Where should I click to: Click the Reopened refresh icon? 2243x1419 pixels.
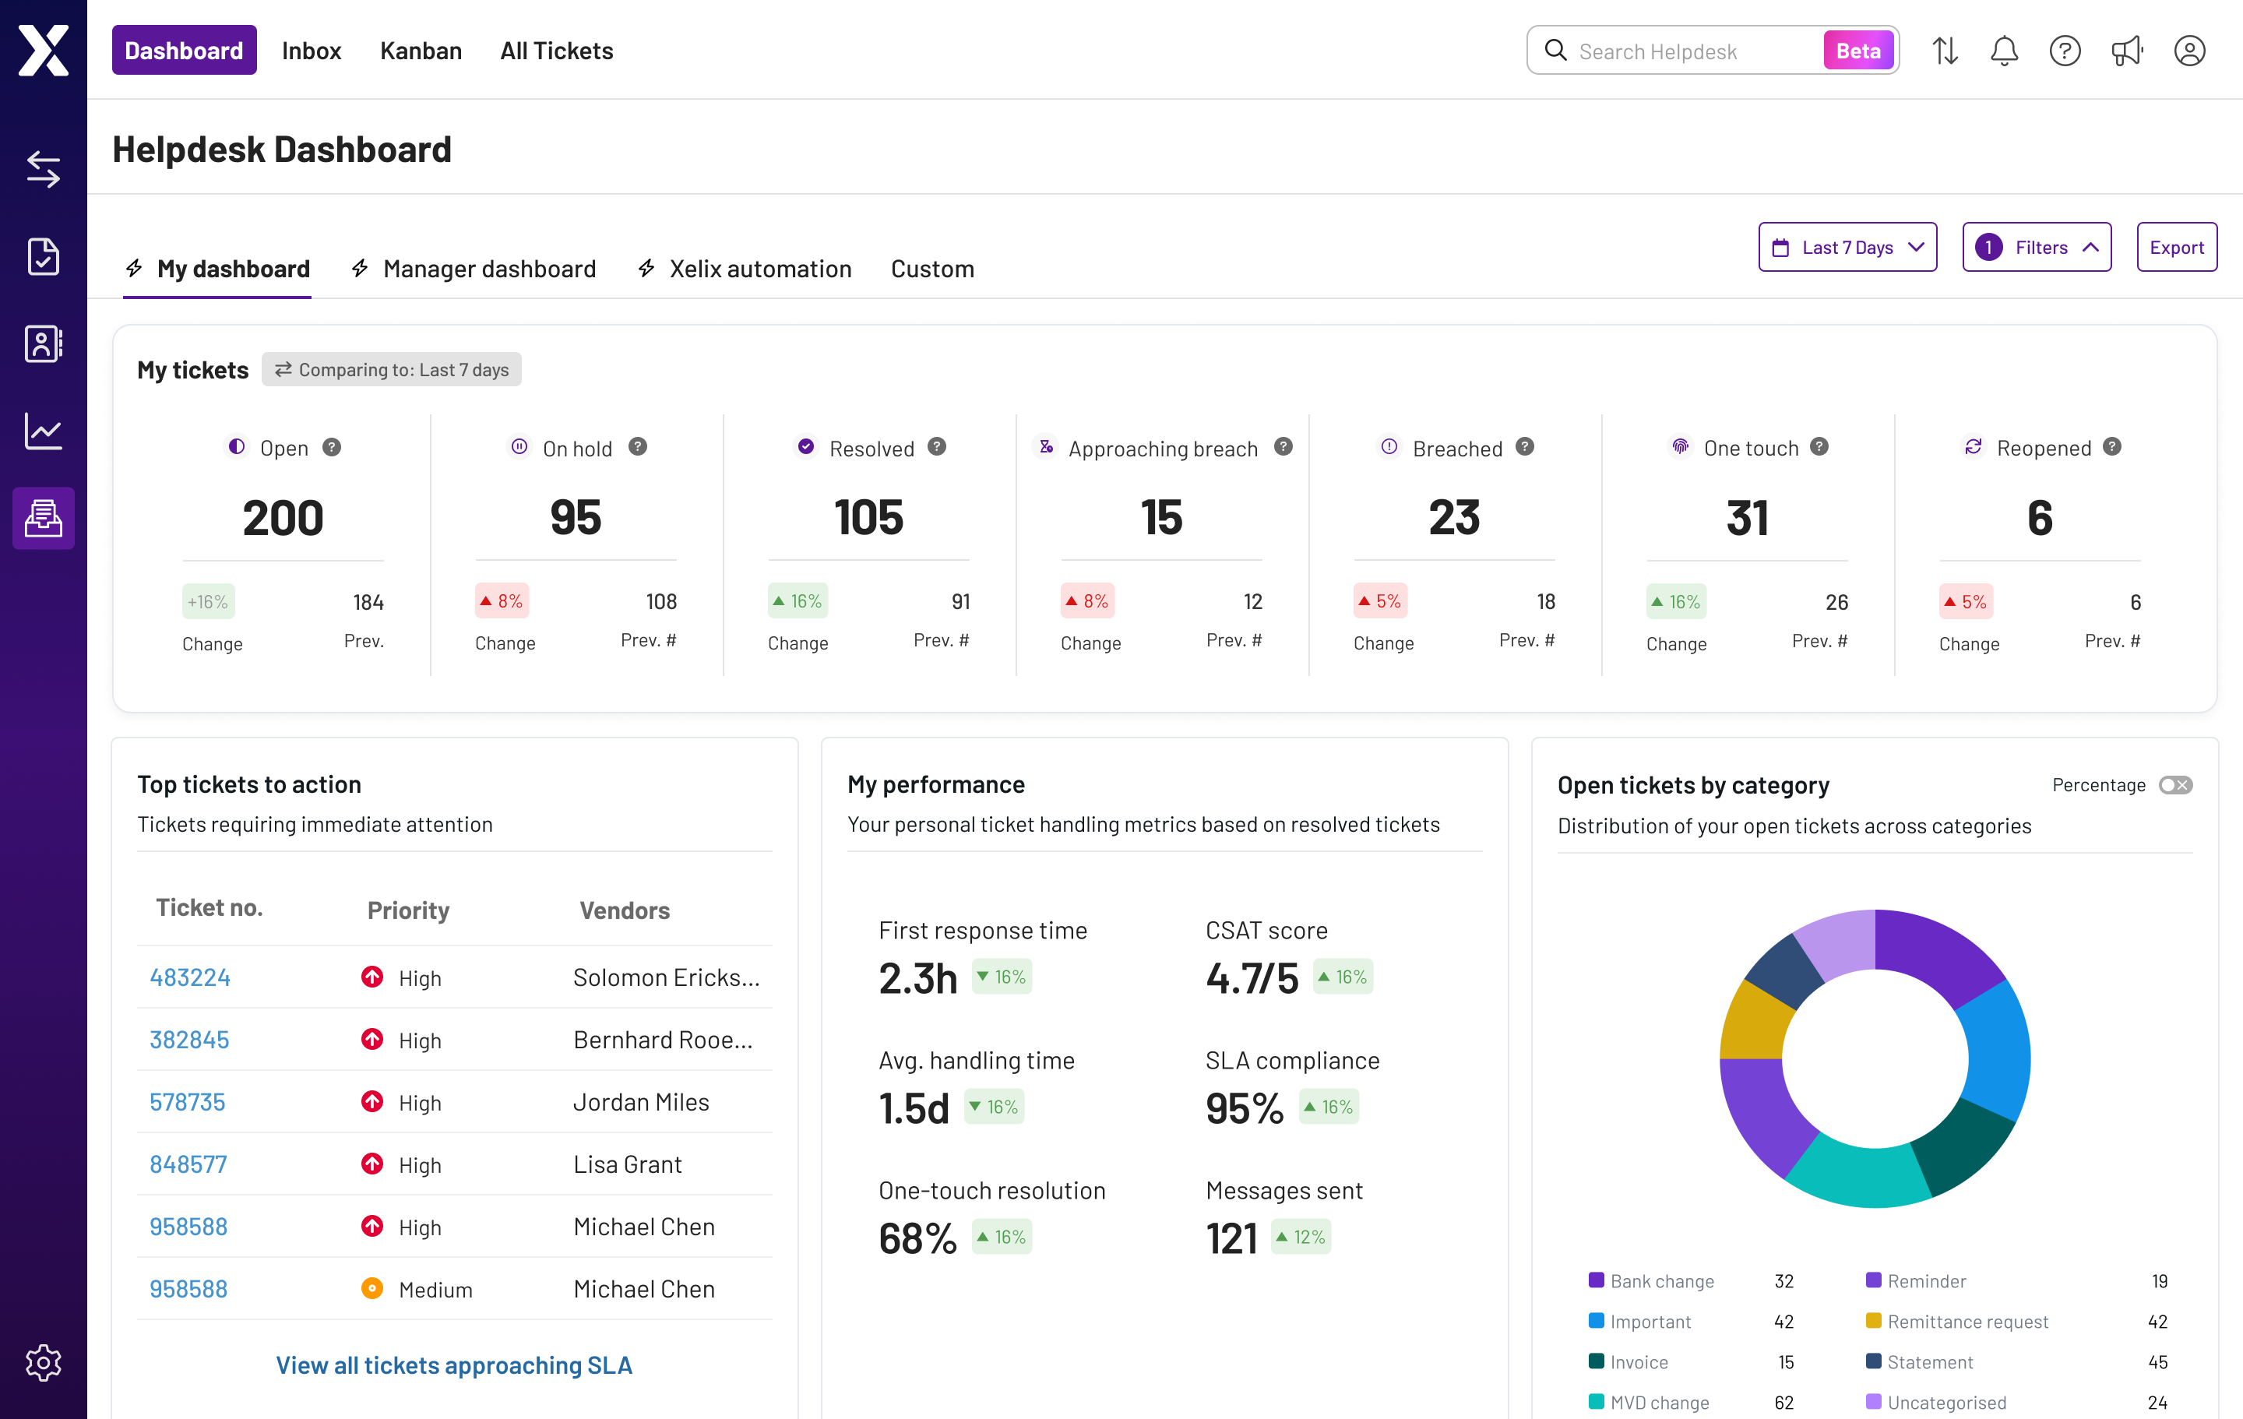click(x=1973, y=447)
